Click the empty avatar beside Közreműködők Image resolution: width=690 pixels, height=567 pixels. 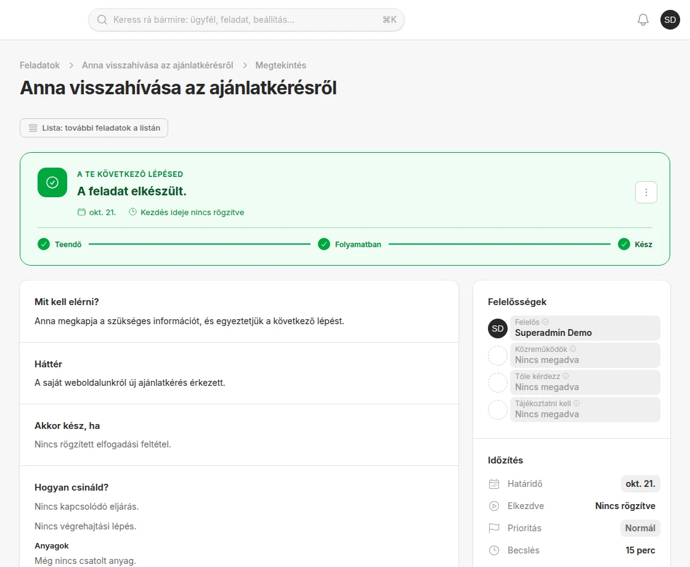click(x=498, y=355)
